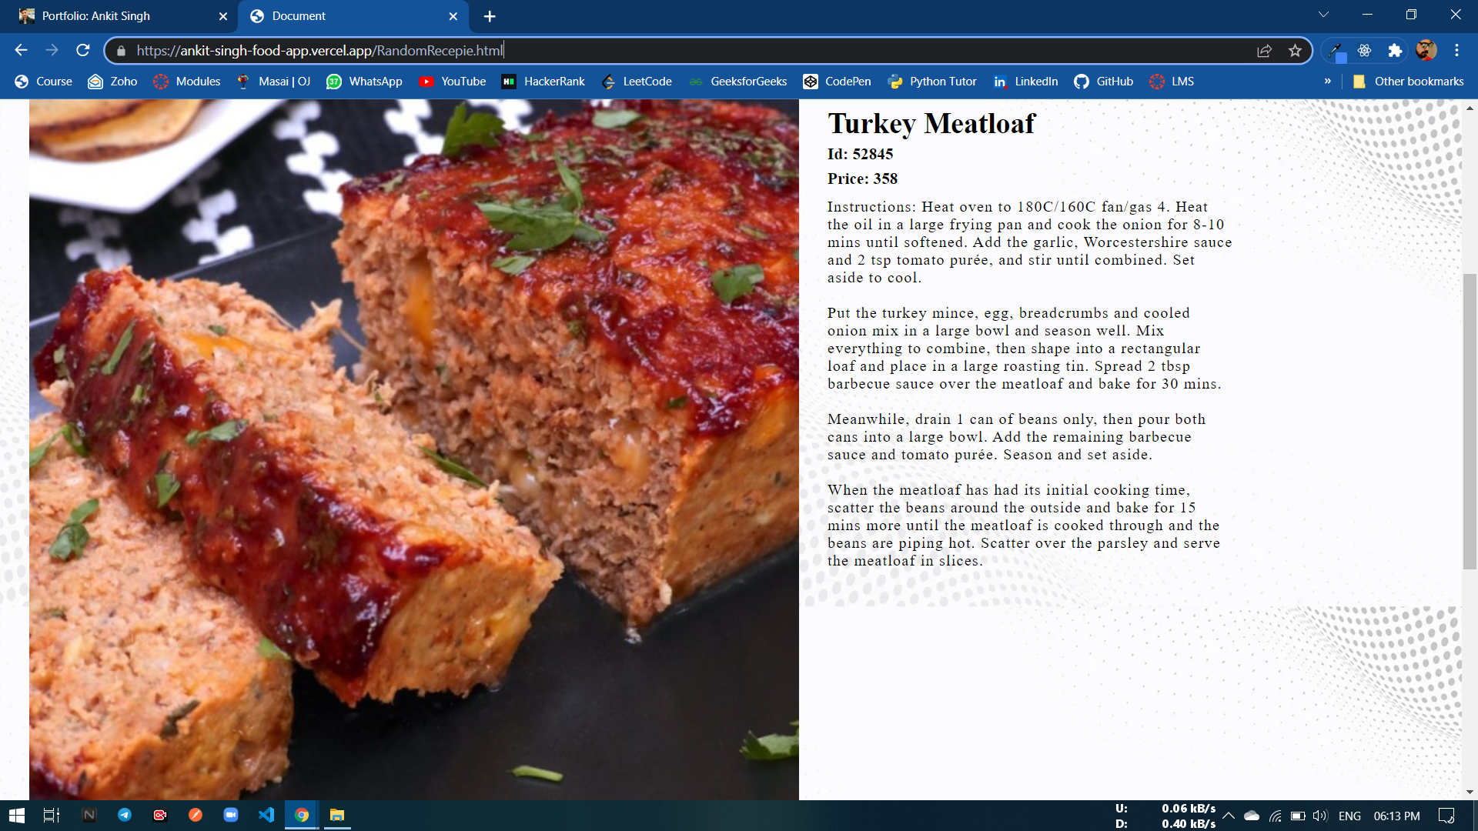The width and height of the screenshot is (1478, 831).
Task: Open Telegram from the taskbar
Action: point(125,815)
